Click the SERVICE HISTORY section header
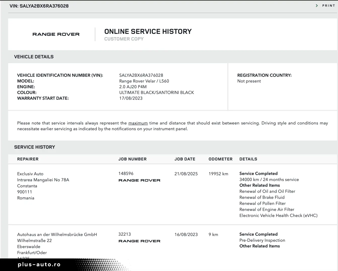The image size is (338, 271). tap(35, 147)
